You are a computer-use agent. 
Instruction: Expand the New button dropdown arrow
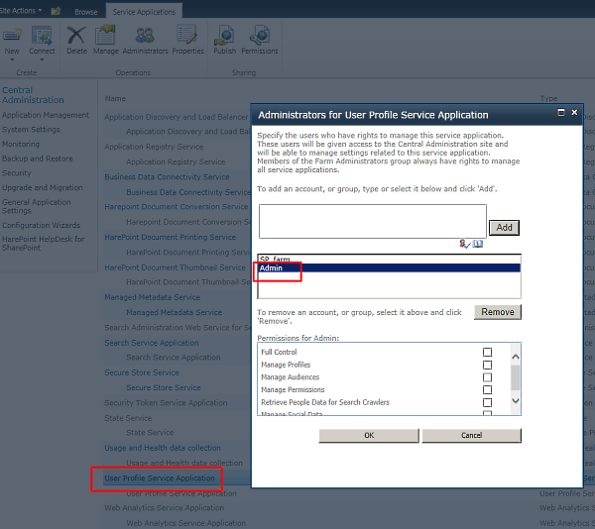click(12, 59)
